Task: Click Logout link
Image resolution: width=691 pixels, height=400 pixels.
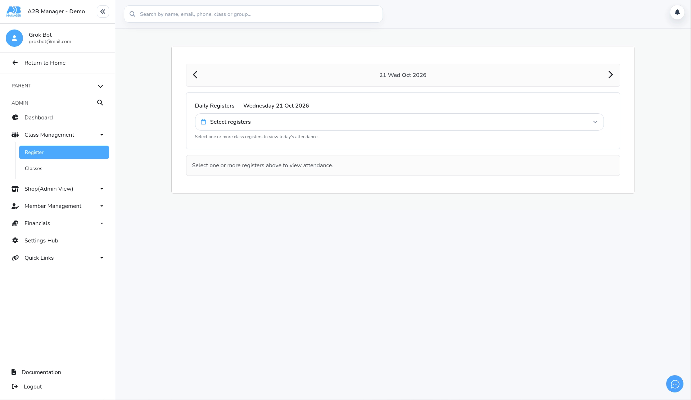Action: click(33, 387)
